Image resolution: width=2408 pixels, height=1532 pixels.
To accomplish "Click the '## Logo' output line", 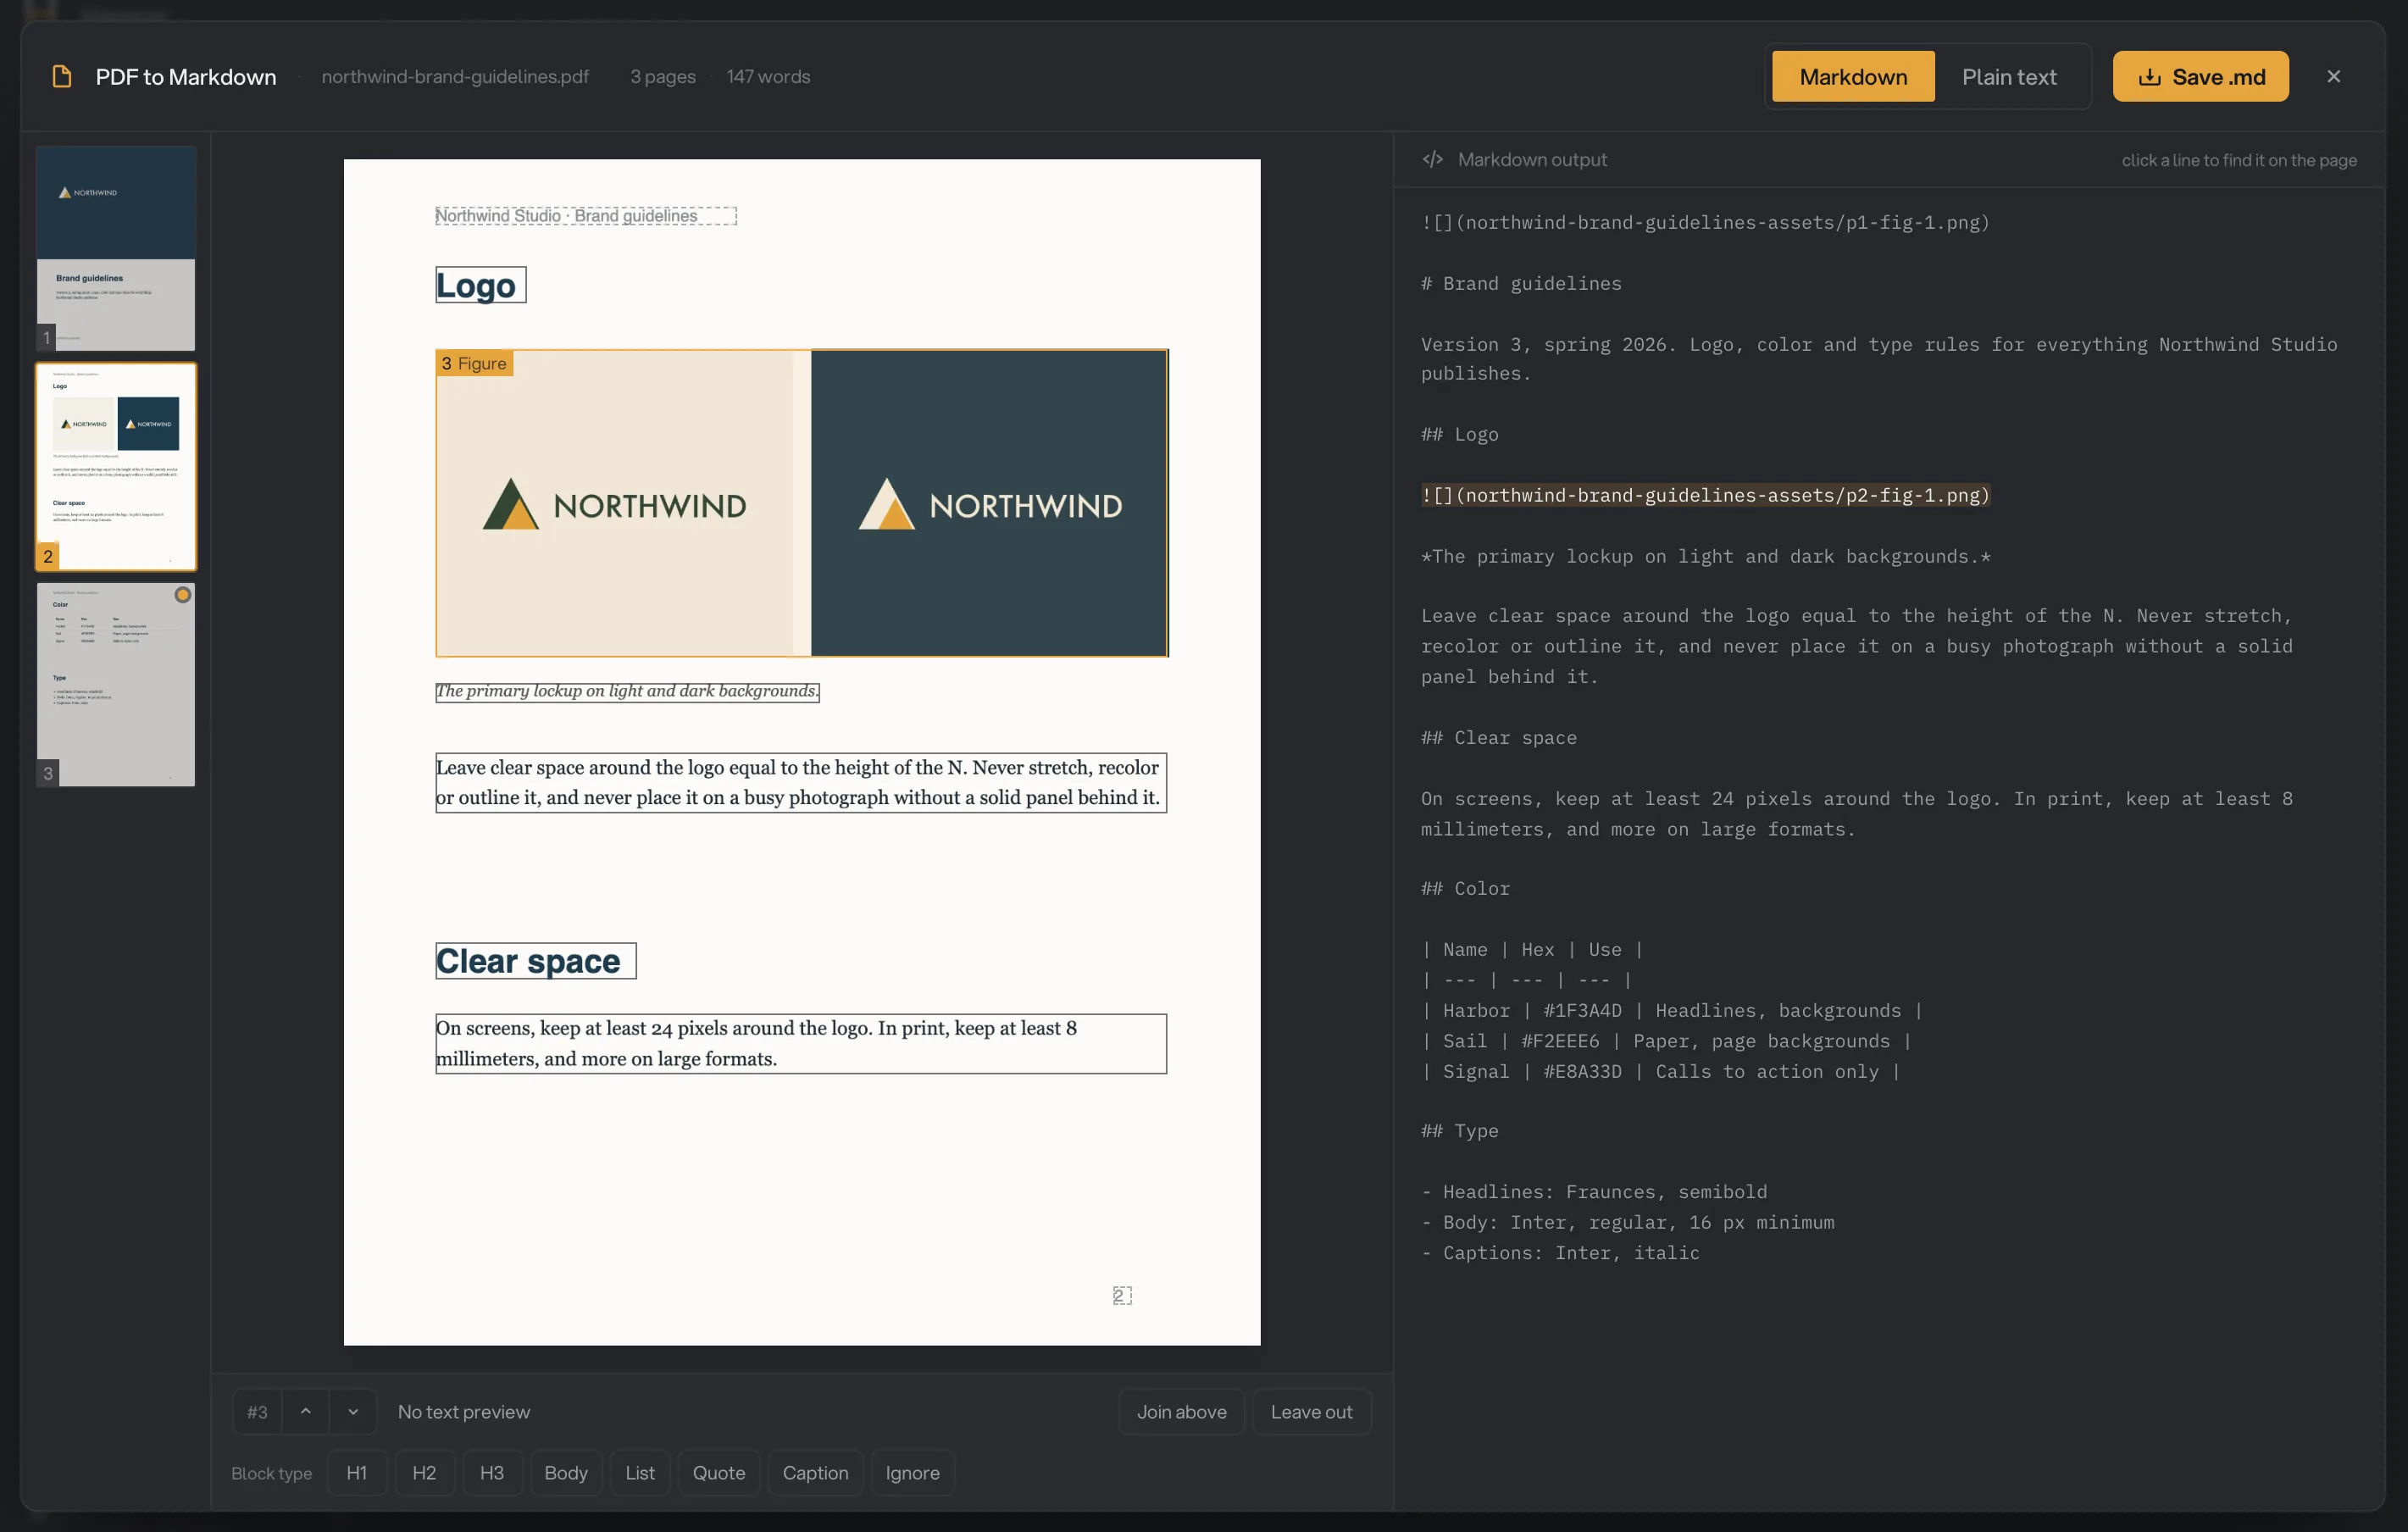I will click(1460, 435).
